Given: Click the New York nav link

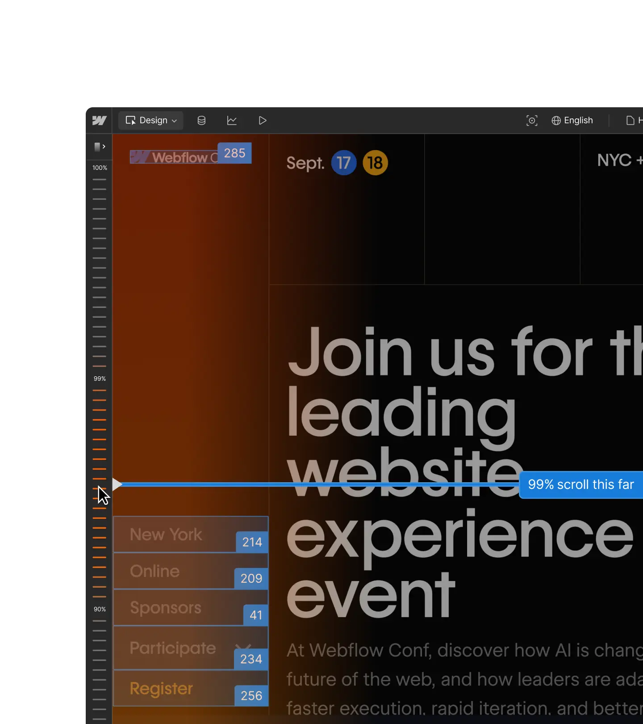Looking at the screenshot, I should click(x=191, y=535).
